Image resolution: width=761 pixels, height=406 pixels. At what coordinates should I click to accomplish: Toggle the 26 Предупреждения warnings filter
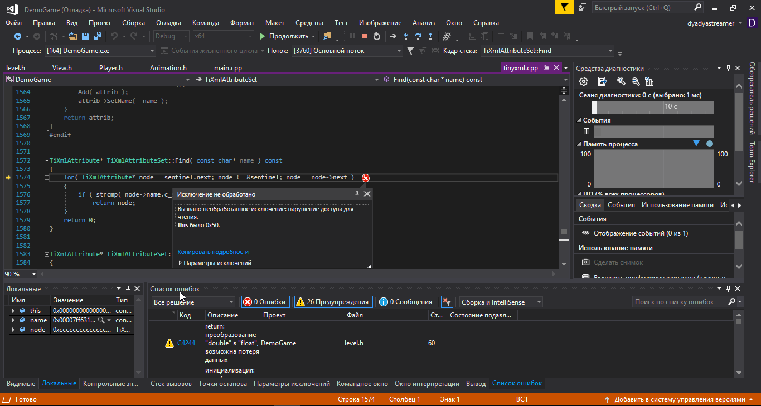333,302
